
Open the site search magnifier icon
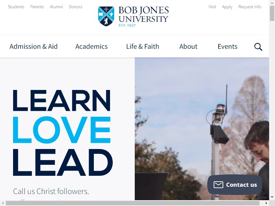(x=258, y=47)
